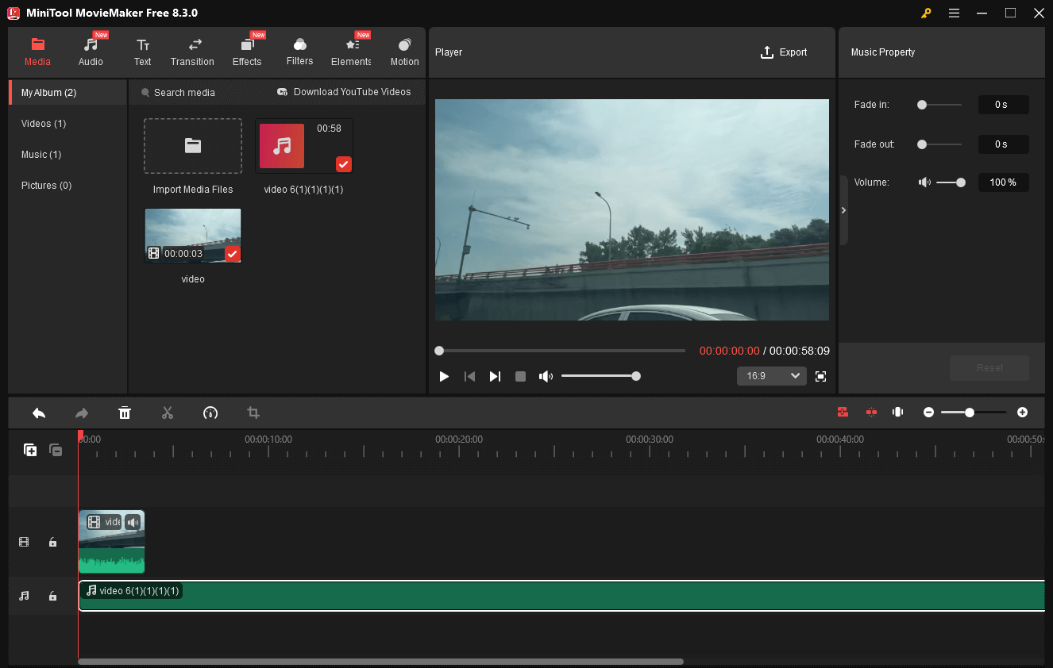Zoom in the timeline with plus
The height and width of the screenshot is (668, 1053).
pos(1022,412)
